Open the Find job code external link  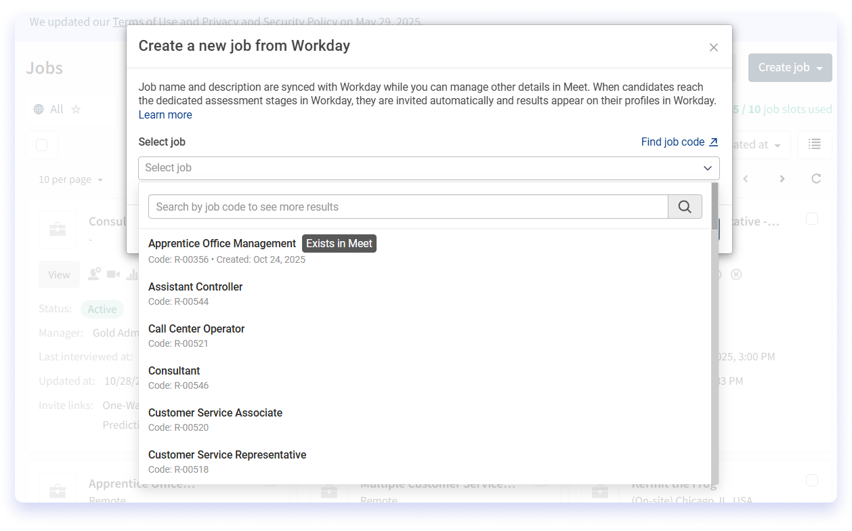point(679,142)
